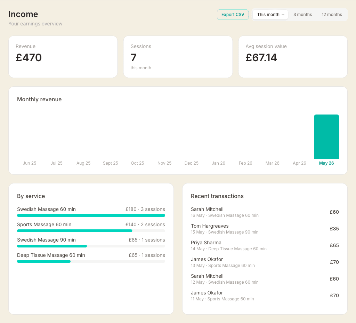This screenshot has height=323, width=356.
Task: Switch to the 3 months range
Action: click(302, 15)
